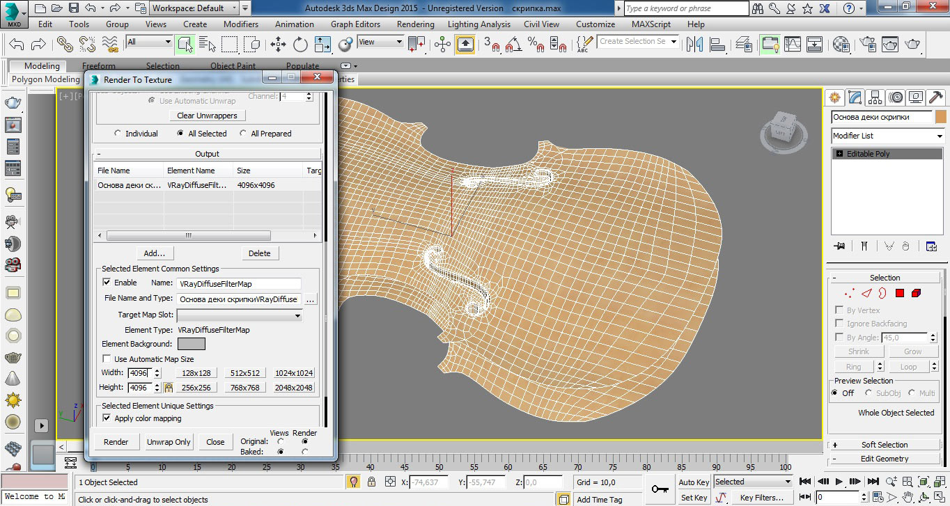Viewport: 950px width, 506px height.
Task: Activate the Select and Rotate tool
Action: coord(301,45)
